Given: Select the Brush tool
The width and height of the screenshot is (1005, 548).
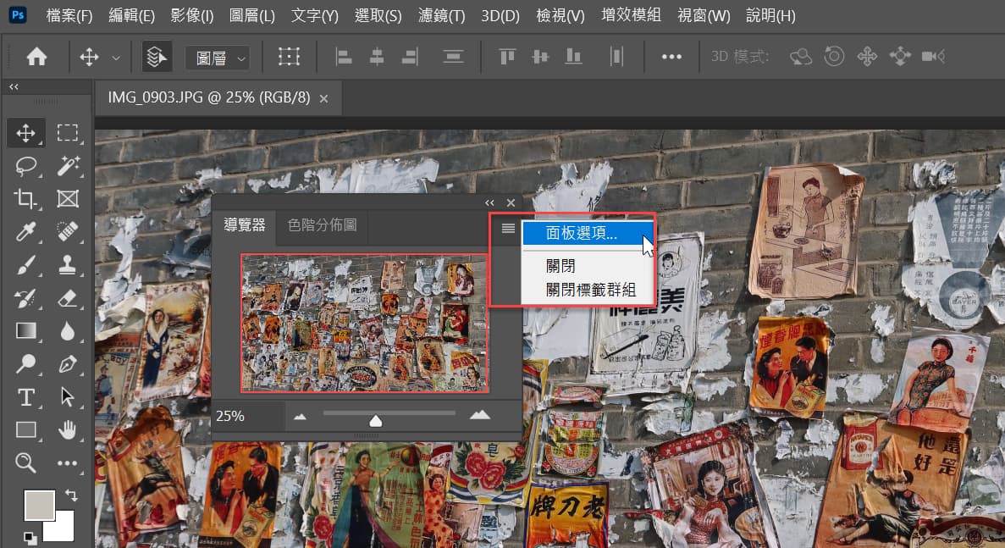Looking at the screenshot, I should coord(25,265).
